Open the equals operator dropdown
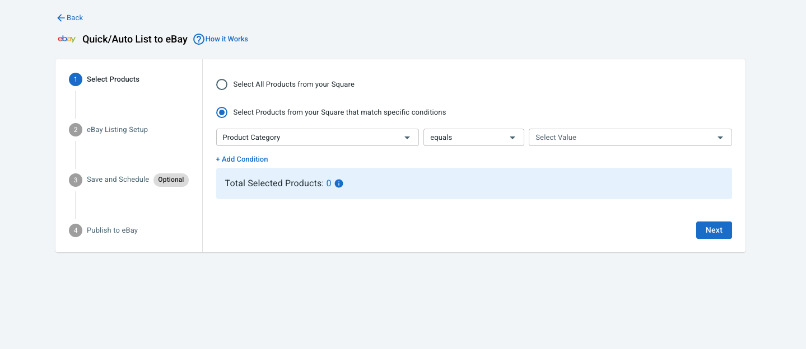806x349 pixels. point(474,138)
